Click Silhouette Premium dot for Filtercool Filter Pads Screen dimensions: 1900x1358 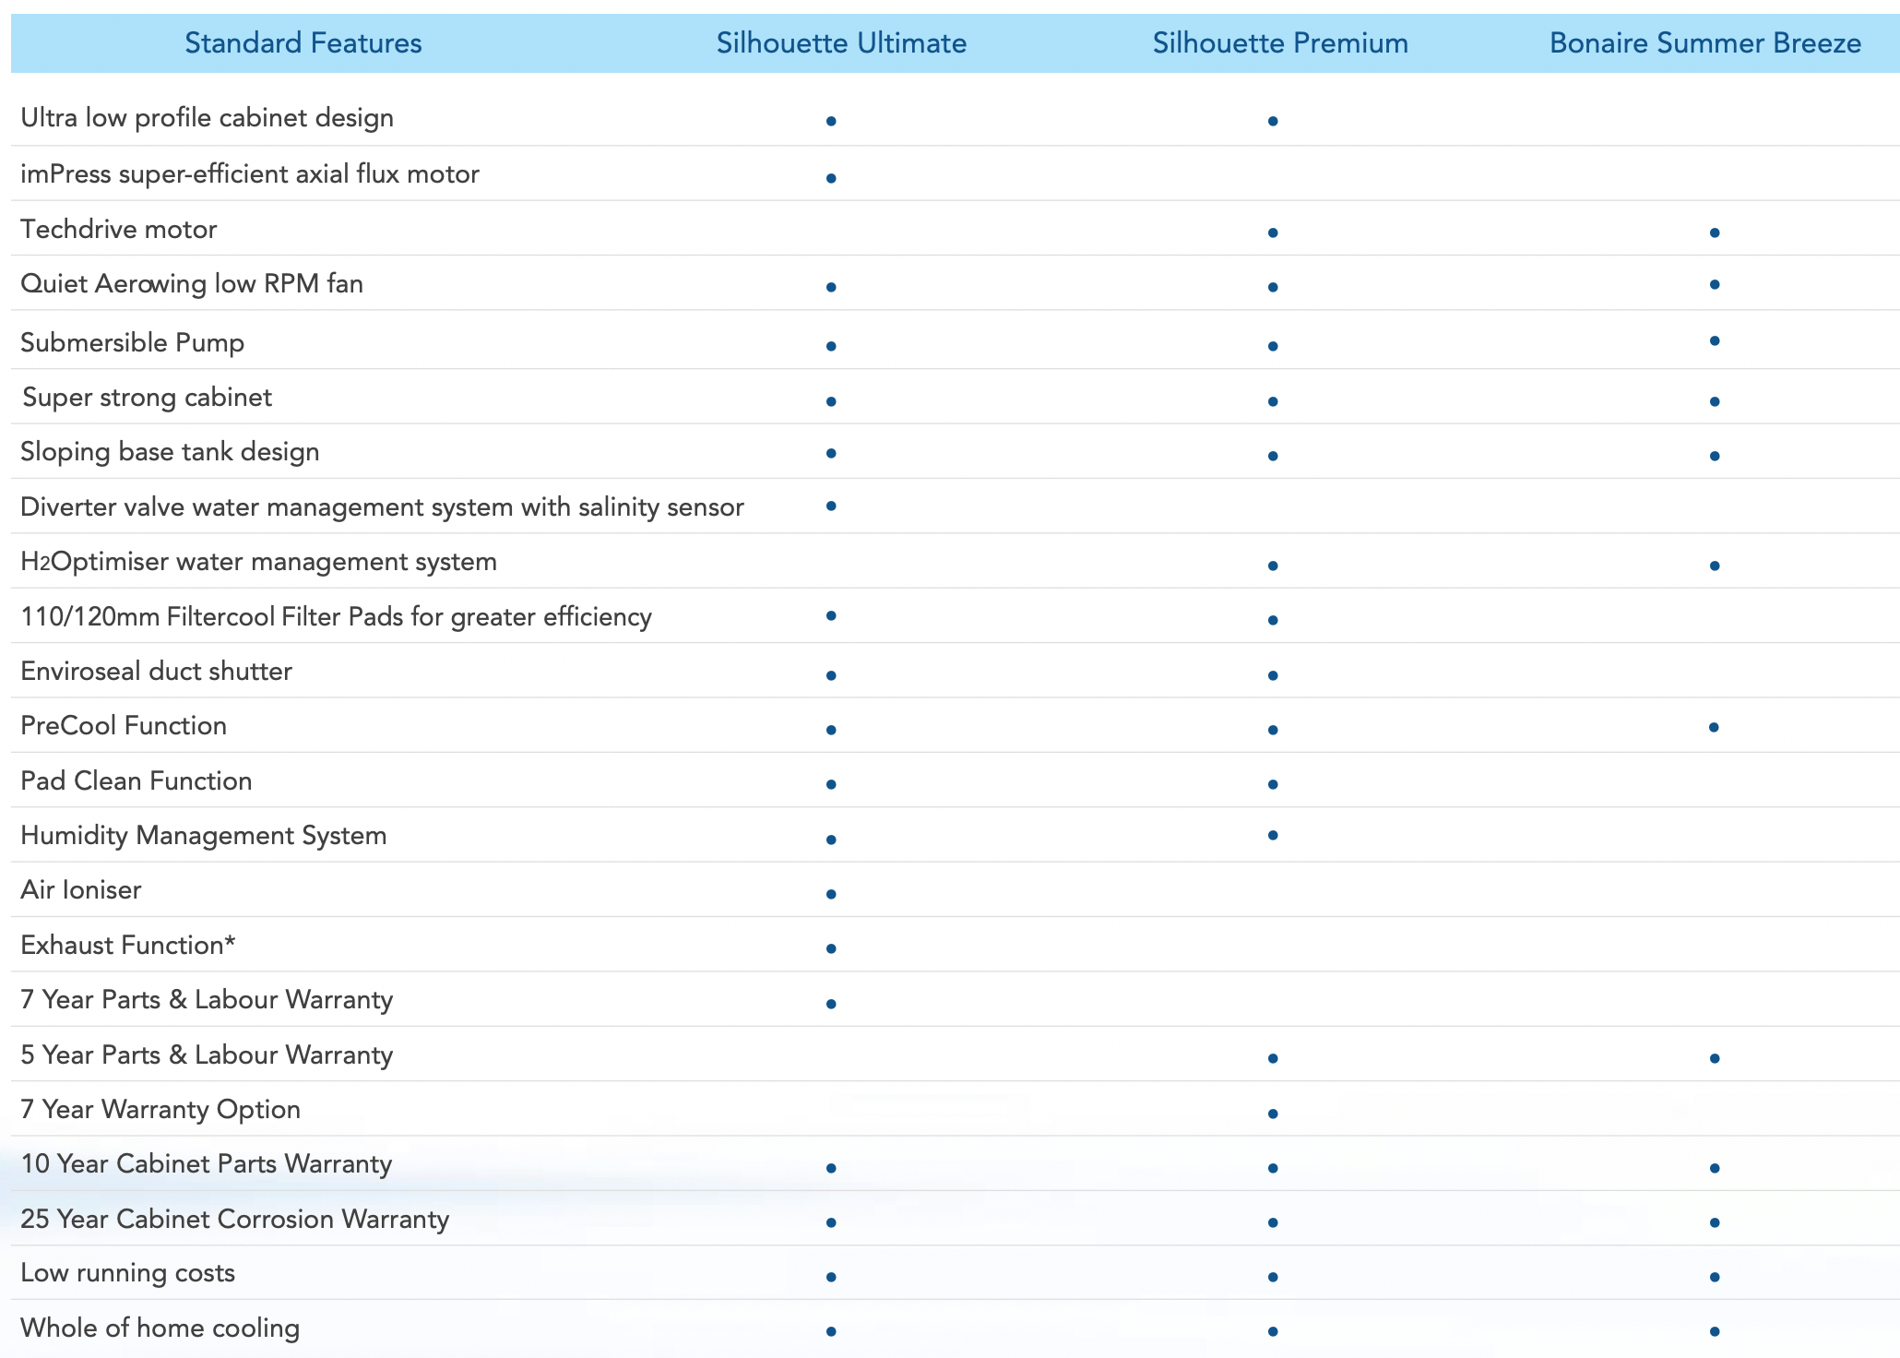coord(1273,620)
